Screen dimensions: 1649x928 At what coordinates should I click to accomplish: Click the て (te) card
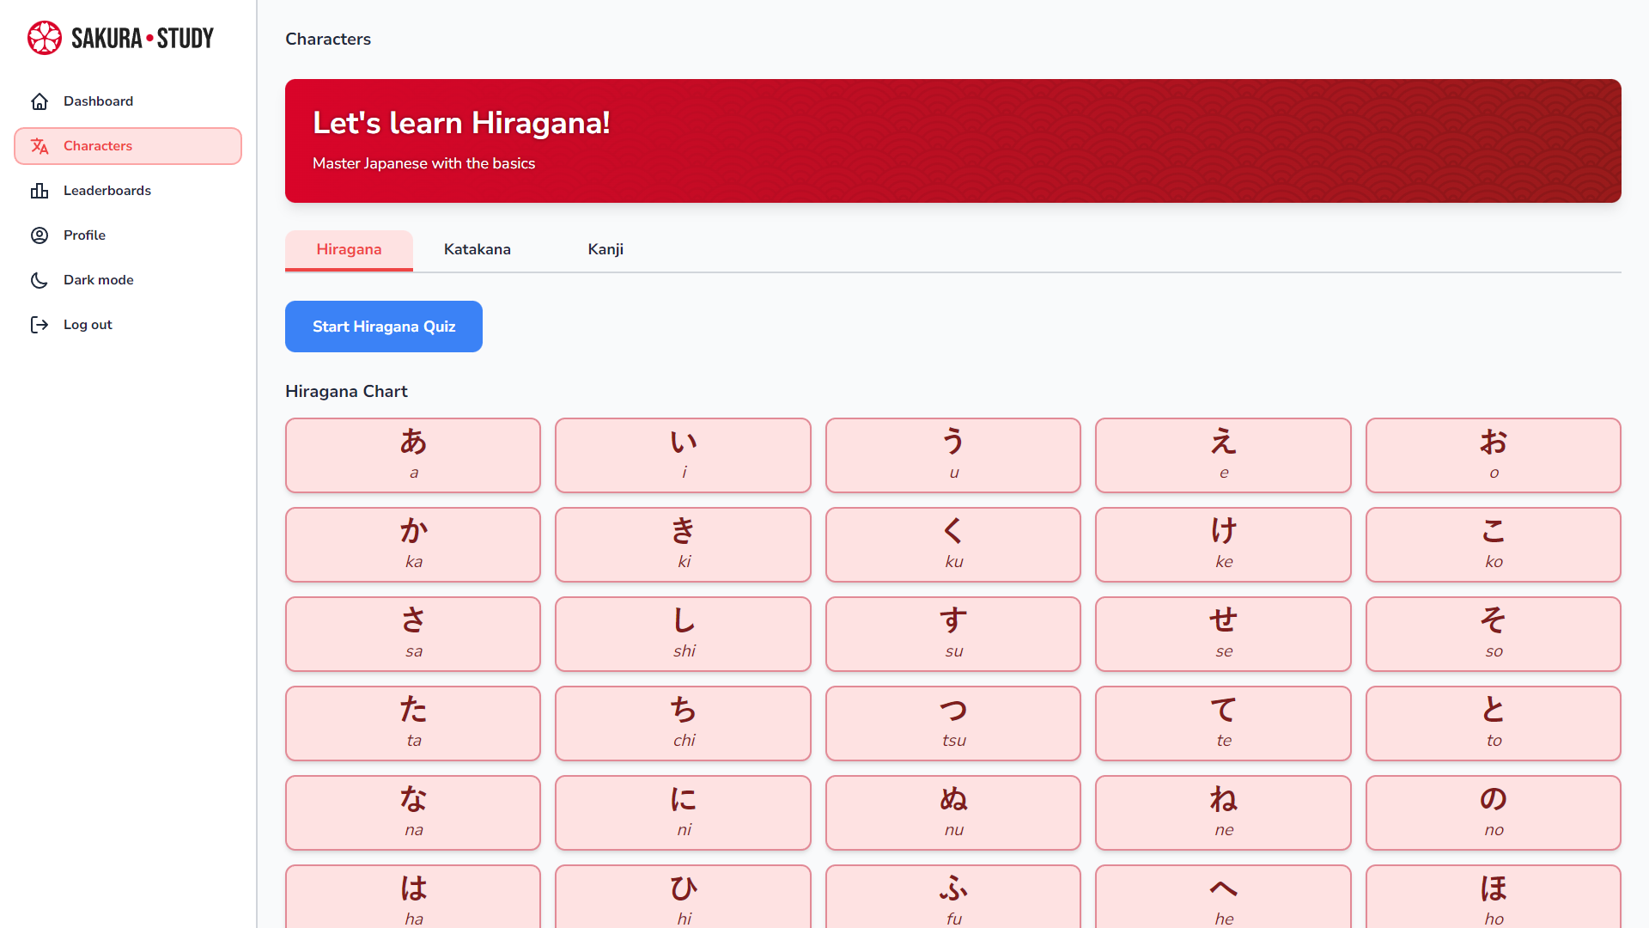(1223, 723)
